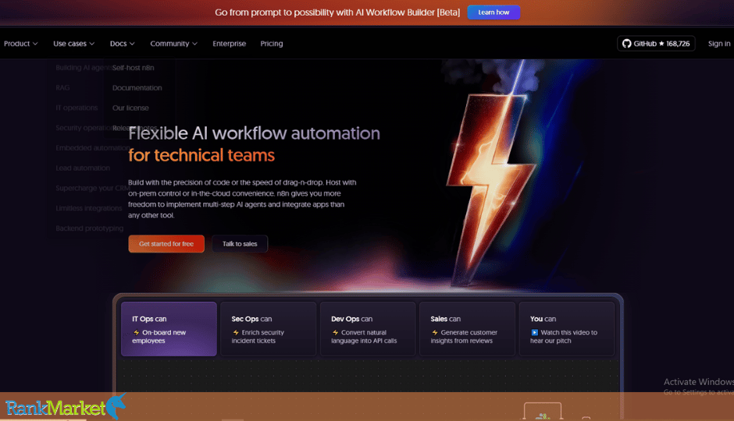Click the lightning icon in Sec Ops card
This screenshot has height=421, width=734.
236,332
